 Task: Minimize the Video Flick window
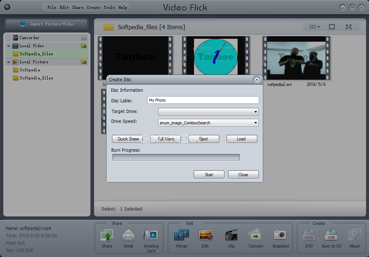(343, 8)
